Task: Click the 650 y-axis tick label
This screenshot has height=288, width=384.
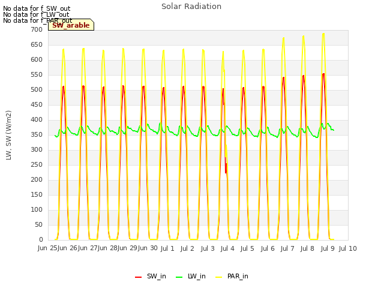Action: [37, 45]
